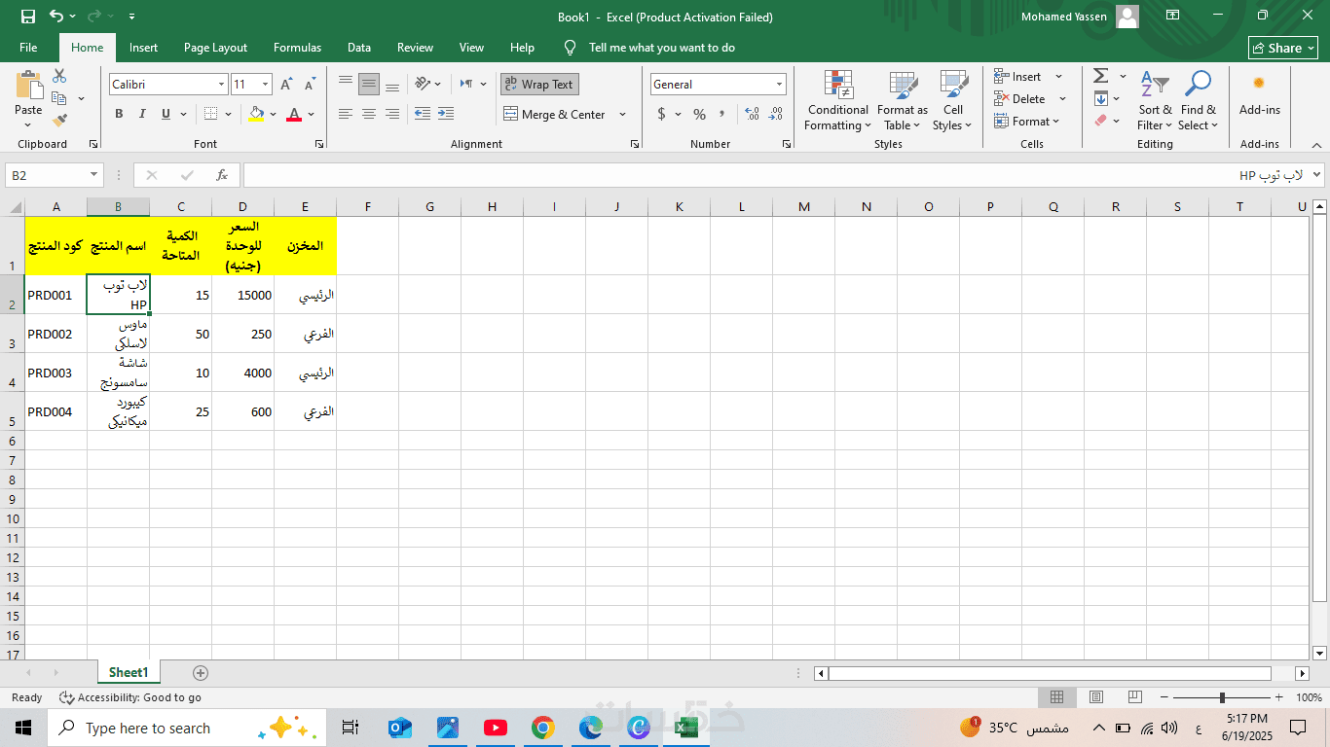The height and width of the screenshot is (747, 1330).
Task: Switch to the Insert ribbon tab
Action: point(143,48)
